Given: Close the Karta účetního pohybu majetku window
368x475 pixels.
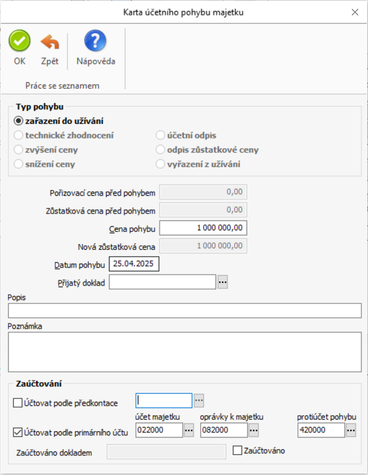Looking at the screenshot, I should (x=355, y=12).
